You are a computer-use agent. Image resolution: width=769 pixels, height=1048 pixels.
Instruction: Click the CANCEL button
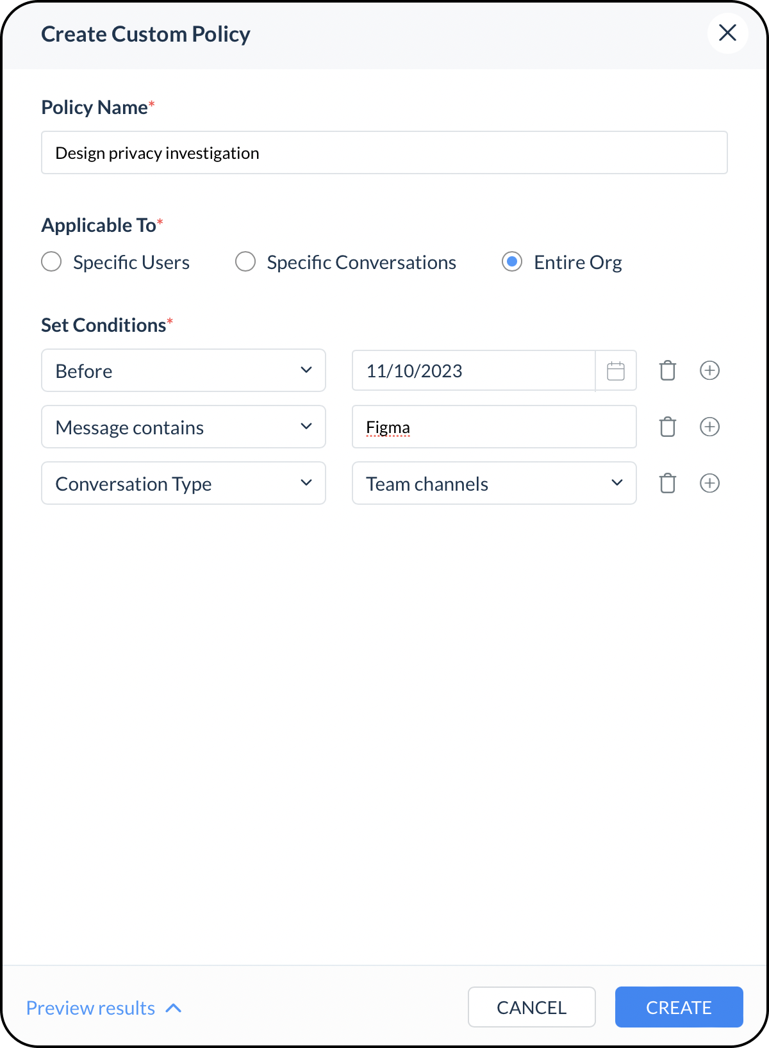pos(532,1007)
